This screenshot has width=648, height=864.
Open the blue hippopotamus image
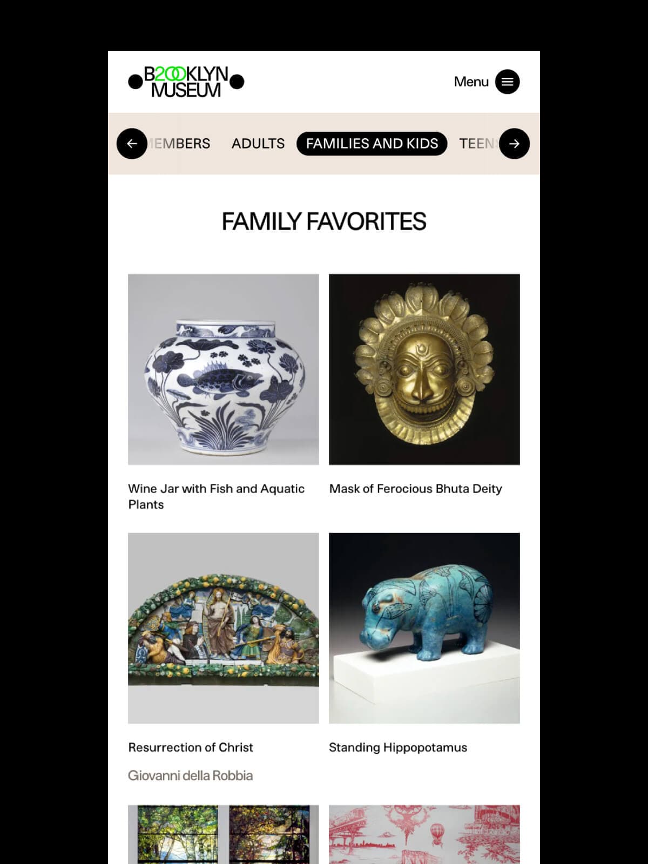pos(424,628)
